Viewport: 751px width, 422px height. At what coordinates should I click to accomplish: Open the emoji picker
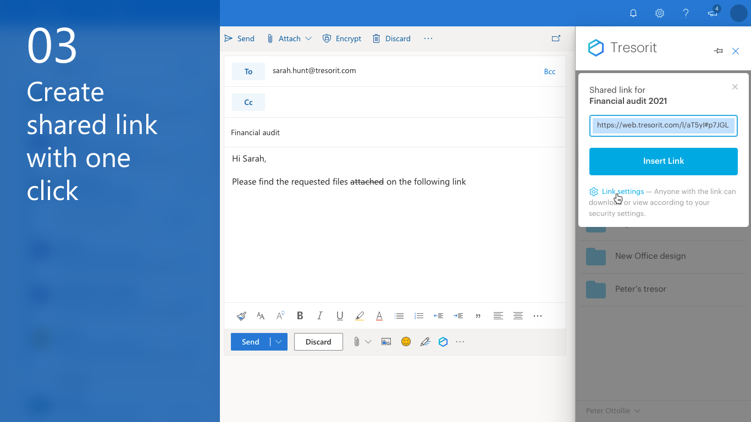point(406,342)
